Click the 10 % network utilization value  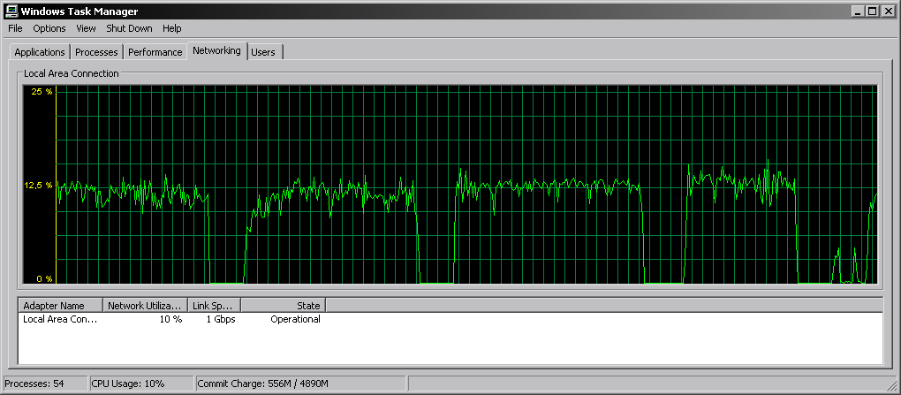[170, 319]
